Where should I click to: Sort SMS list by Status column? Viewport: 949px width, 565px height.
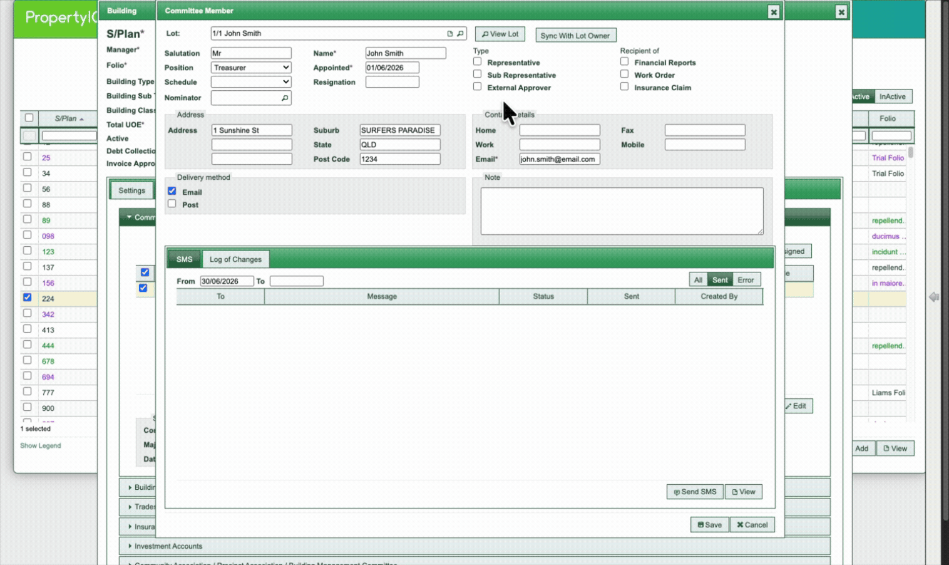coord(543,297)
